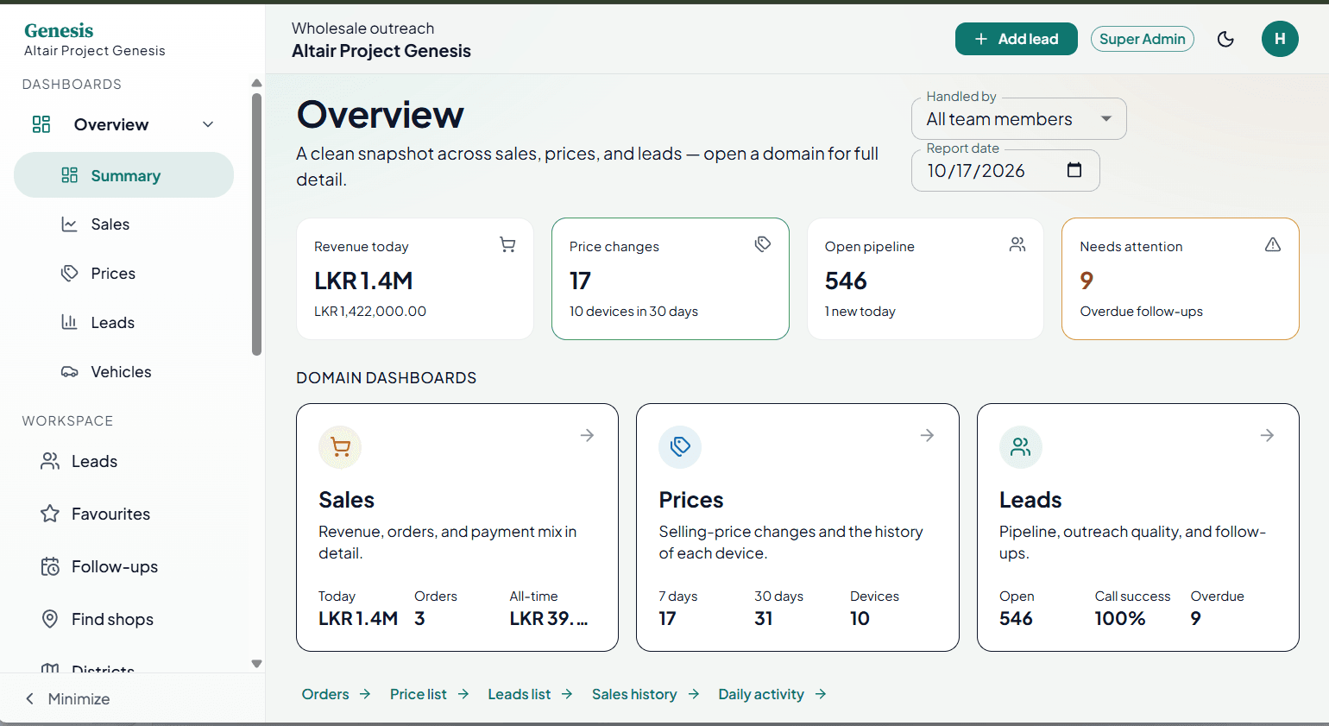
Task: Open the user avatar H menu
Action: (1280, 39)
